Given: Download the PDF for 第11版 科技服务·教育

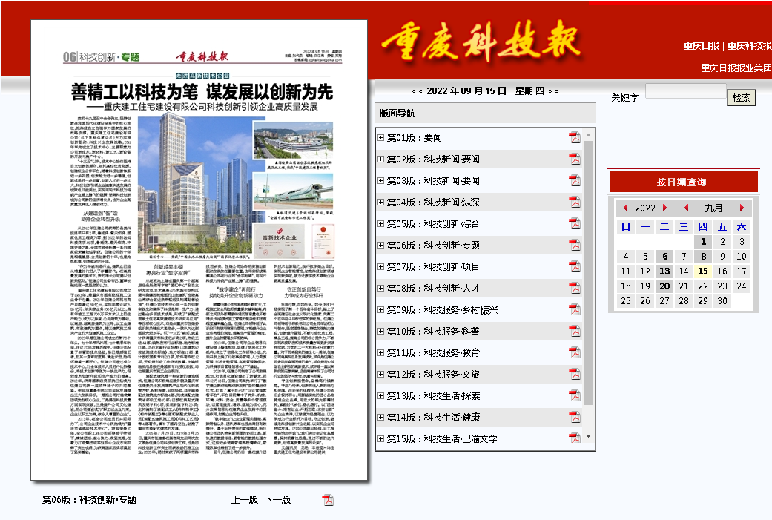Looking at the screenshot, I should (x=575, y=352).
